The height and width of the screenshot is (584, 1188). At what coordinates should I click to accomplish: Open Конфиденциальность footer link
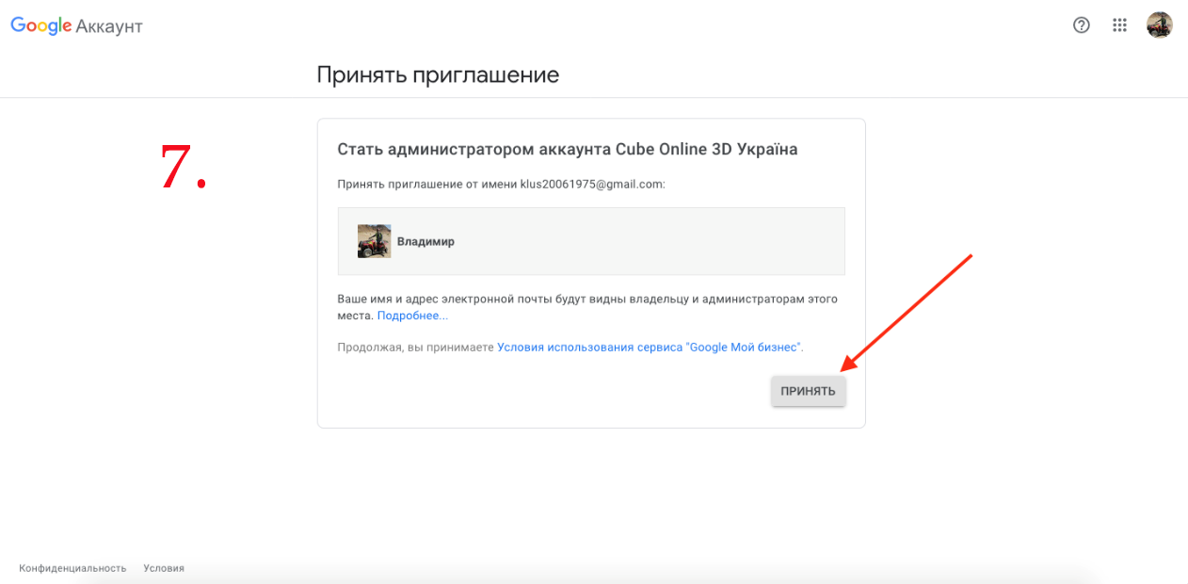coord(72,568)
